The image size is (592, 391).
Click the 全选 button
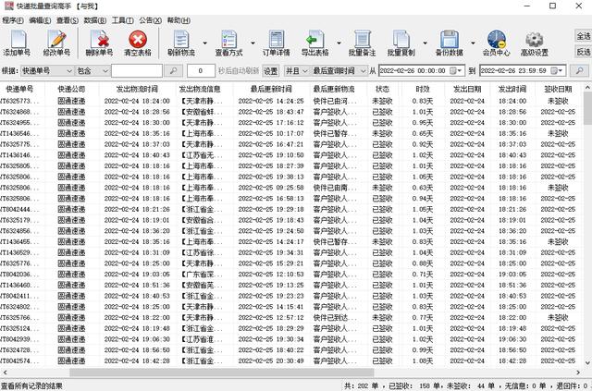[584, 36]
